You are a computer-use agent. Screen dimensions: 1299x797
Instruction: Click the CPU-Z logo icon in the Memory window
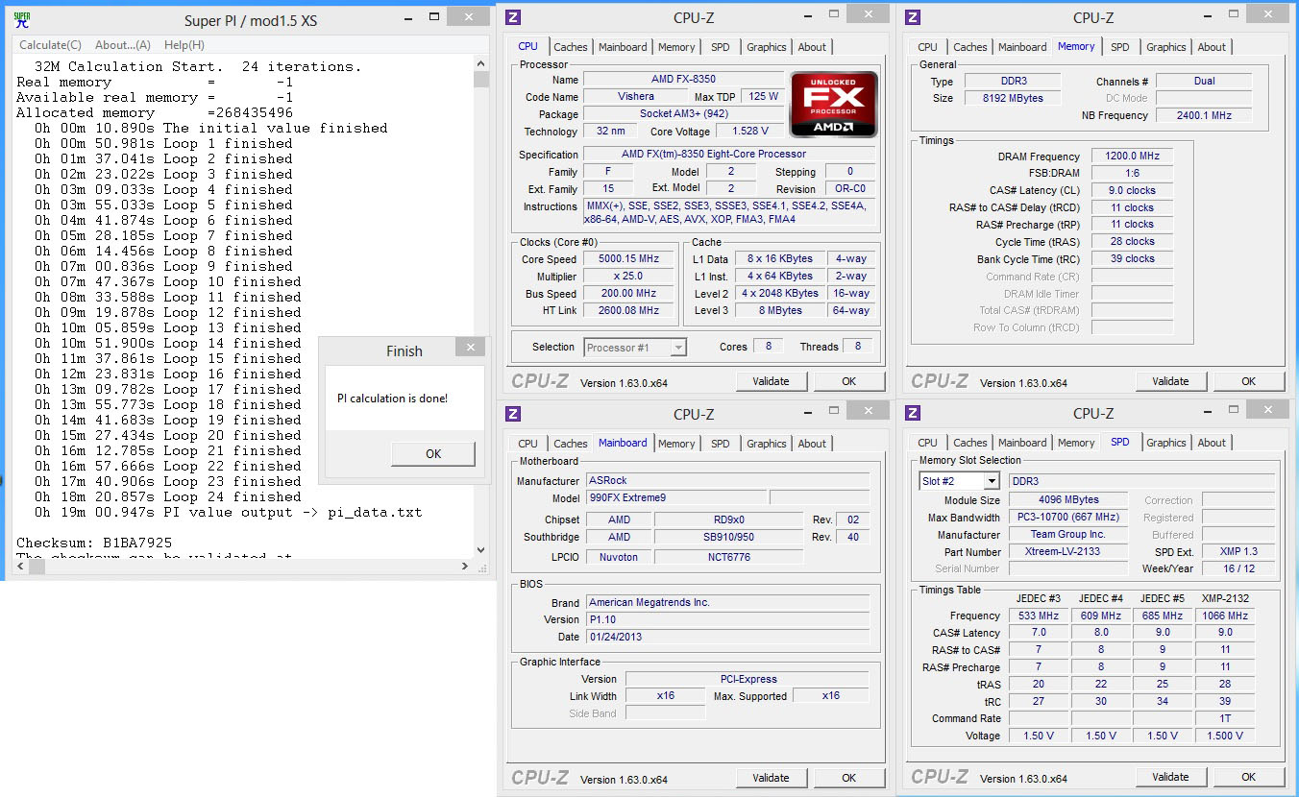coord(913,17)
